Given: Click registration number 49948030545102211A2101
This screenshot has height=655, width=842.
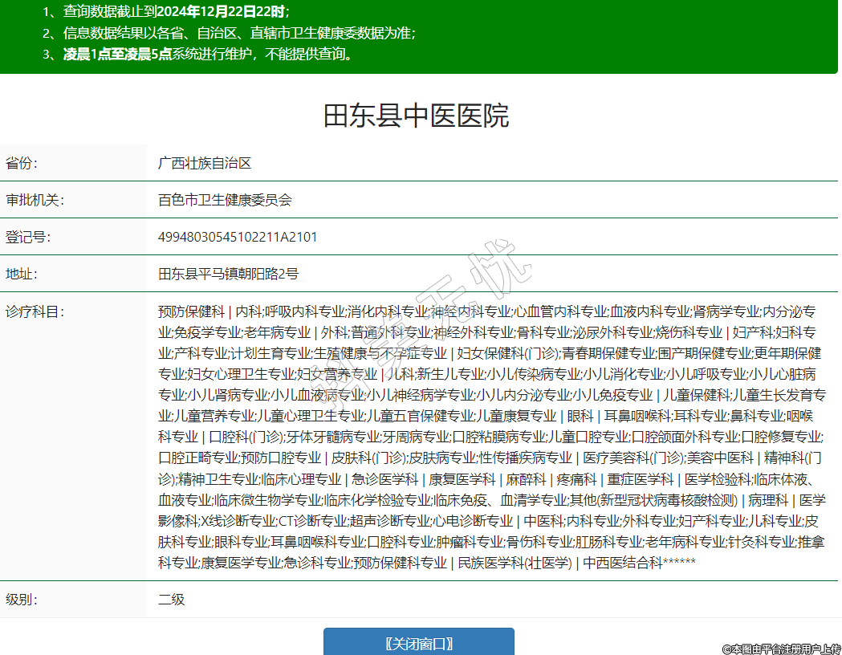Looking at the screenshot, I should click(x=238, y=237).
